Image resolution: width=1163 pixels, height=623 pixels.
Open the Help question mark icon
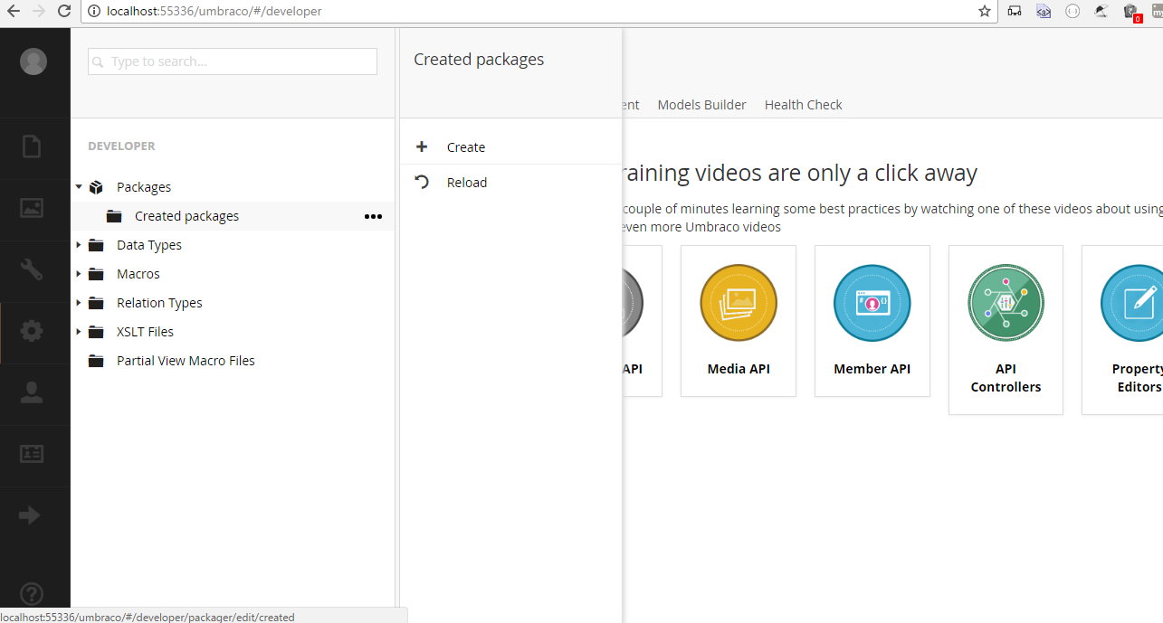tap(32, 594)
